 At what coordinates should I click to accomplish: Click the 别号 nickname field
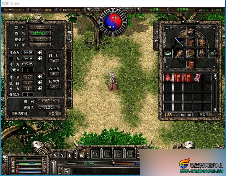click(40, 27)
